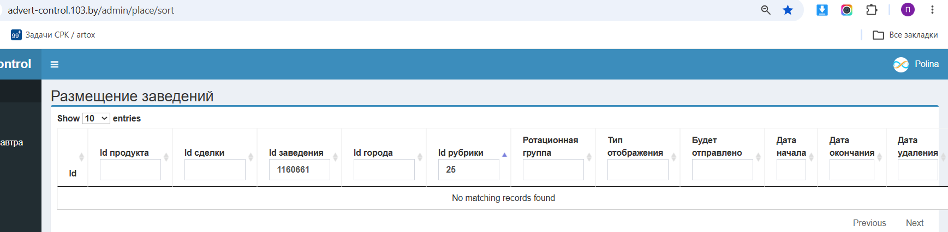The height and width of the screenshot is (232, 948).
Task: Open the downloads extension icon
Action: coord(822,10)
